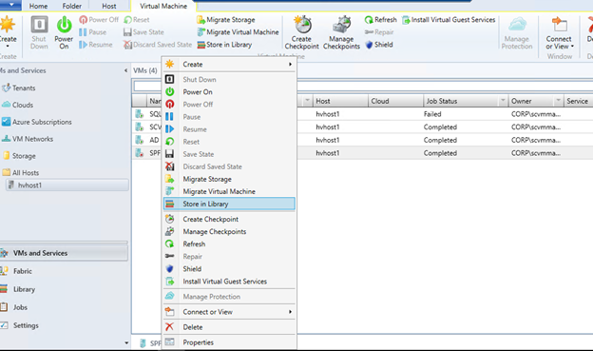The width and height of the screenshot is (593, 351).
Task: Select Azure Subscriptions tree node
Action: (36, 122)
